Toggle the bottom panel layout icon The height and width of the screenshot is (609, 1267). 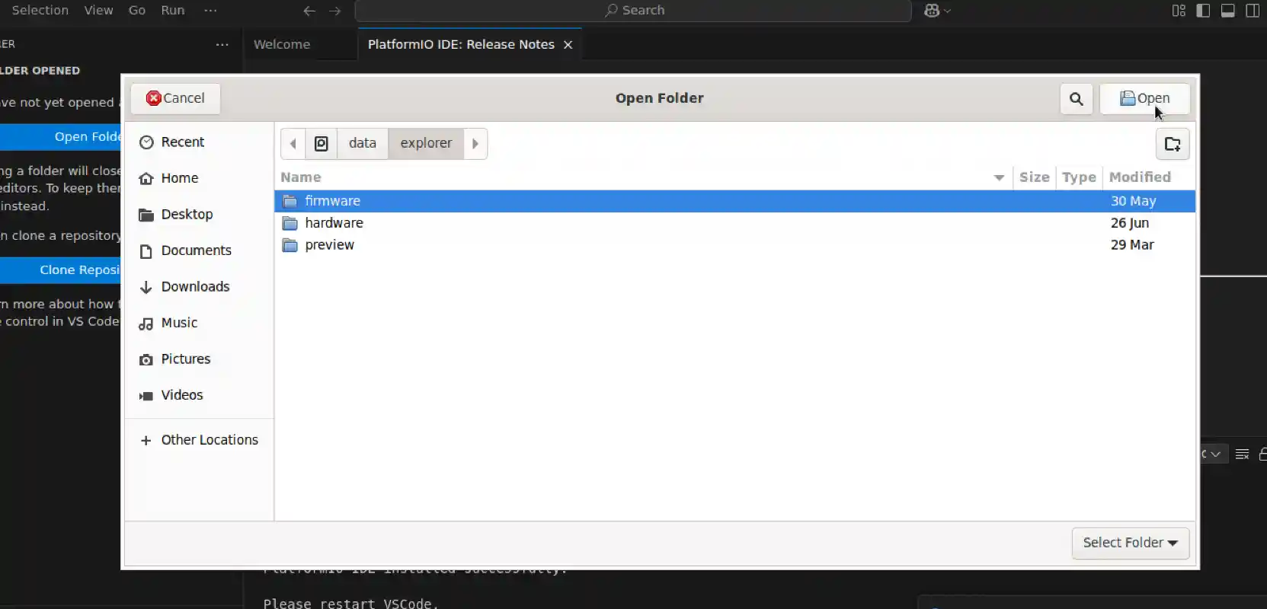(1228, 11)
